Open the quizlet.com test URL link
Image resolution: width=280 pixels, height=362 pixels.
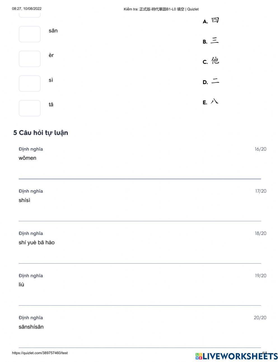click(40, 353)
